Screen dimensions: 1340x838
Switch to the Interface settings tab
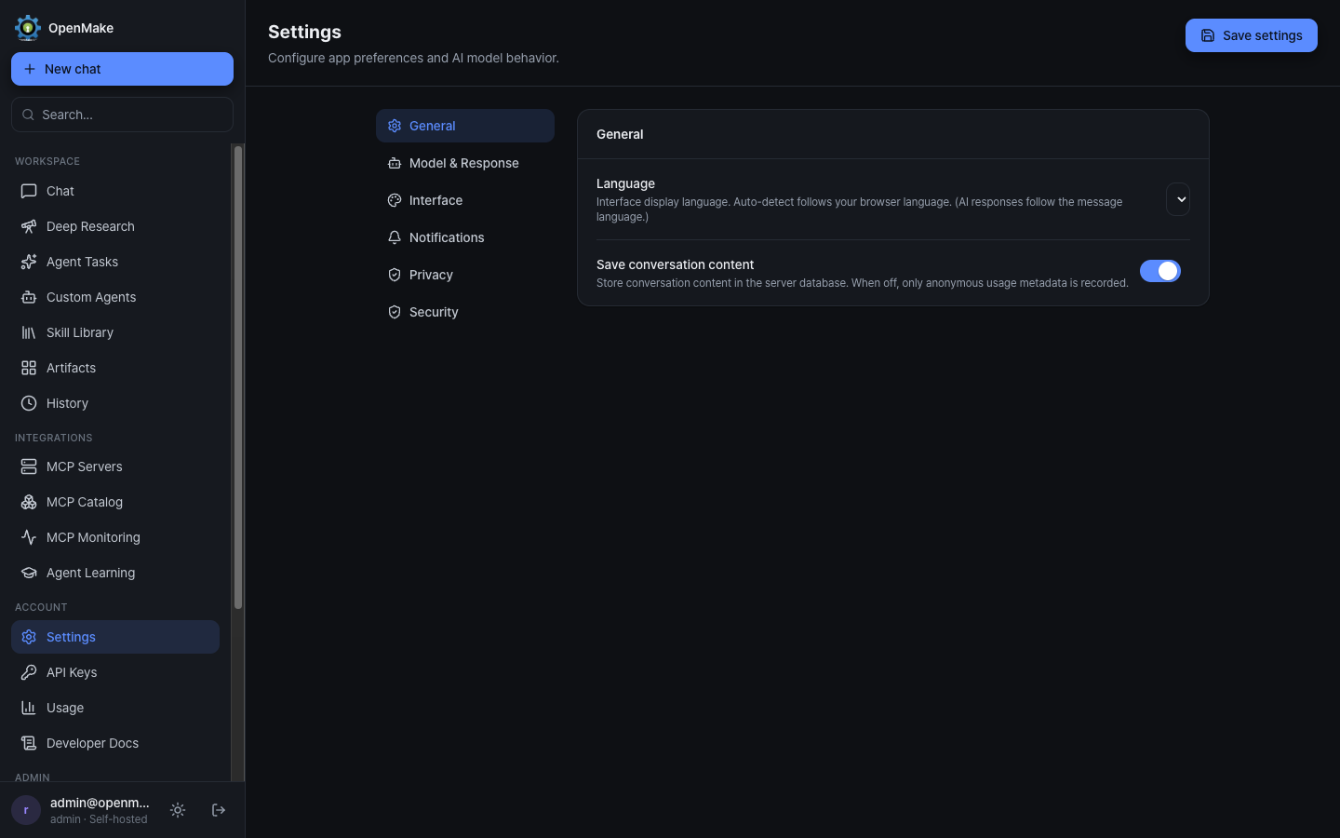point(465,200)
